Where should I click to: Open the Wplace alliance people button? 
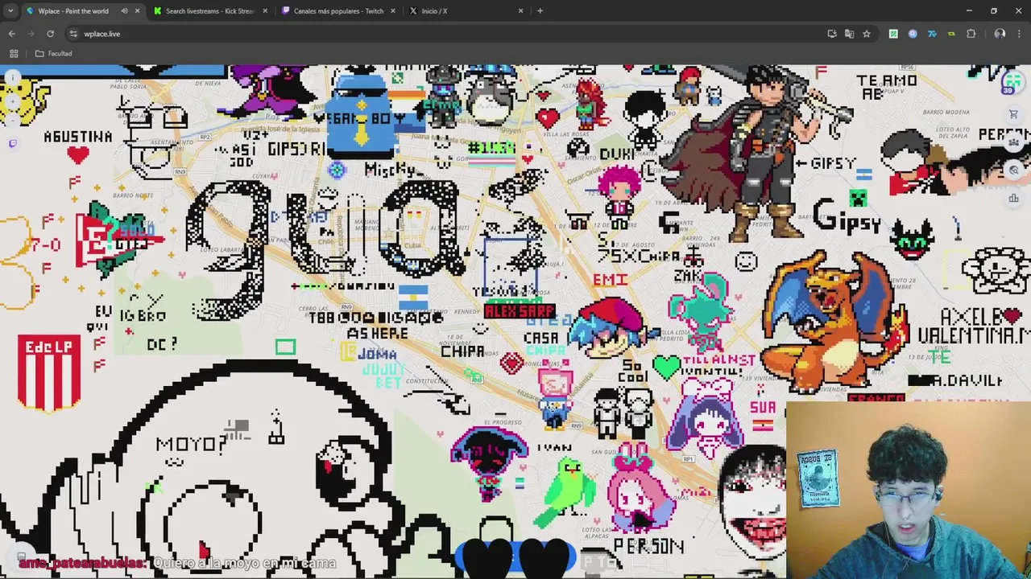1013,142
